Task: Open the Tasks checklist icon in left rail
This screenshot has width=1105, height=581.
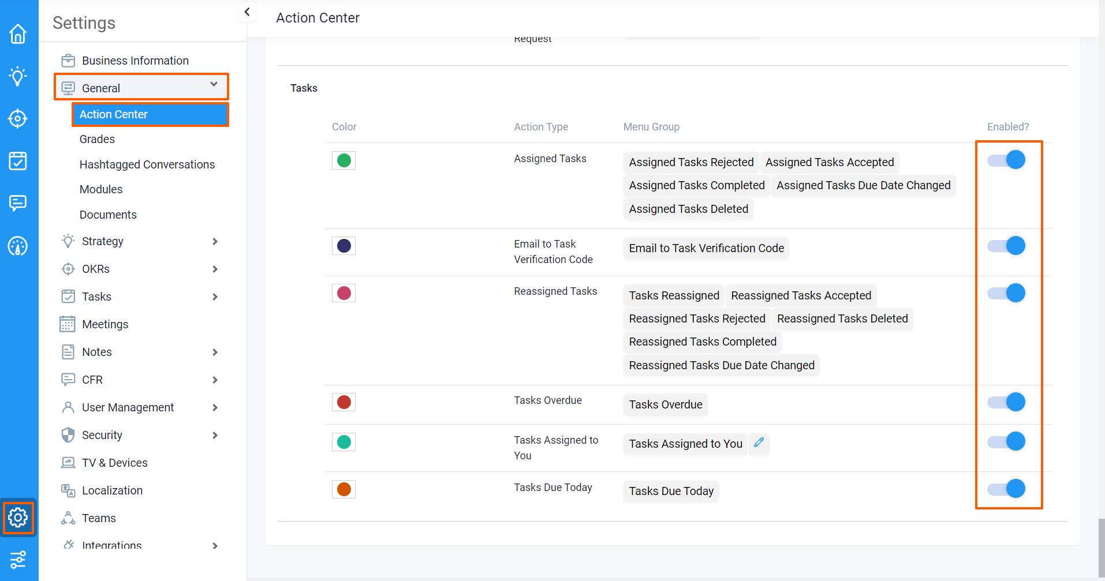Action: point(18,161)
